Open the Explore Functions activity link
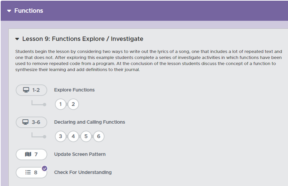The image size is (288, 186). 74,90
